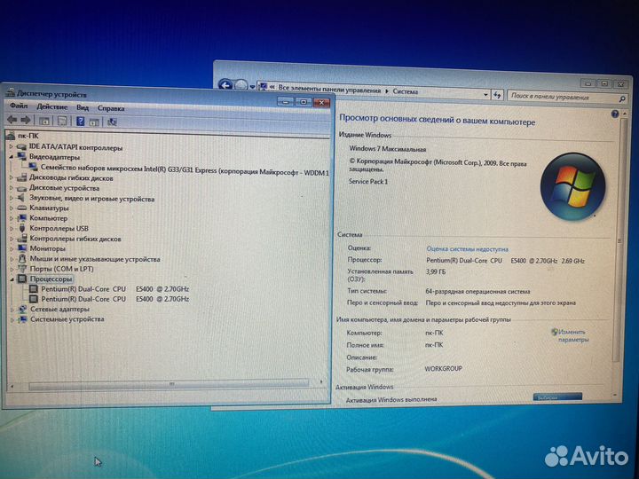Viewport: 639px width, 479px height.
Task: Click Система in the address breadcrumb
Action: [x=405, y=91]
